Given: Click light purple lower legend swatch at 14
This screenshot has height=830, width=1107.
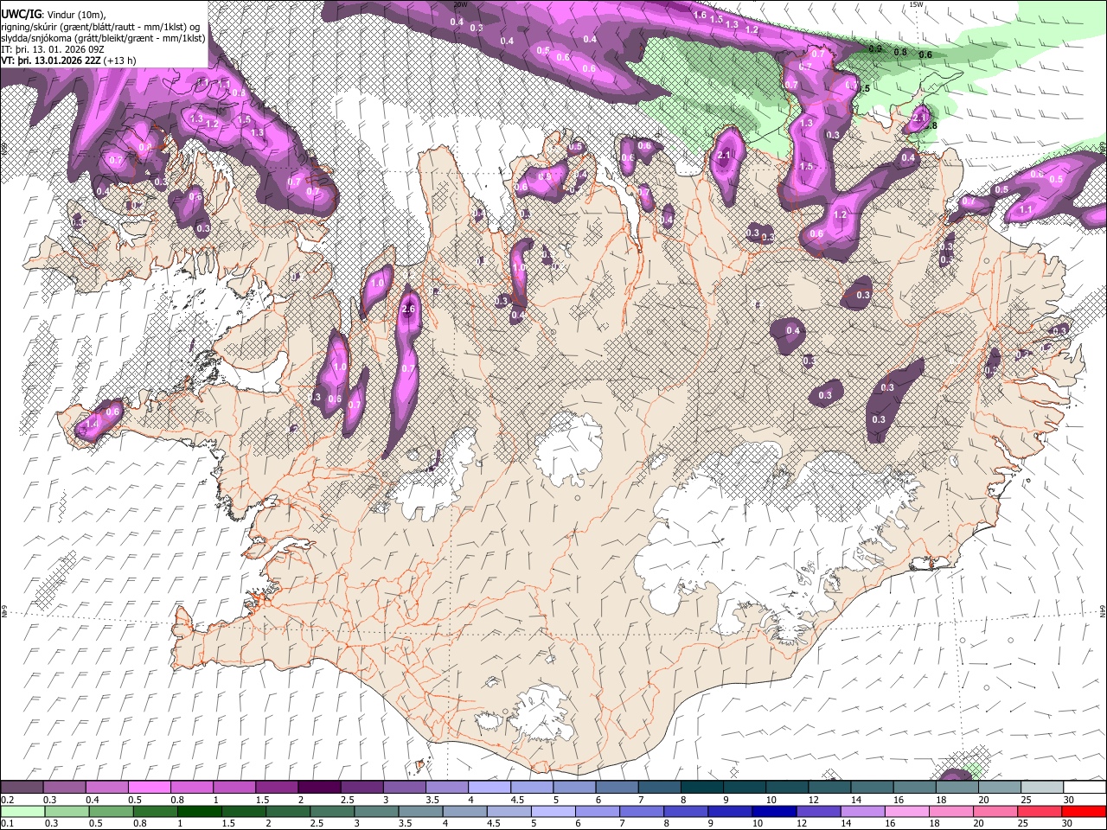Looking at the screenshot, I should 861,811.
